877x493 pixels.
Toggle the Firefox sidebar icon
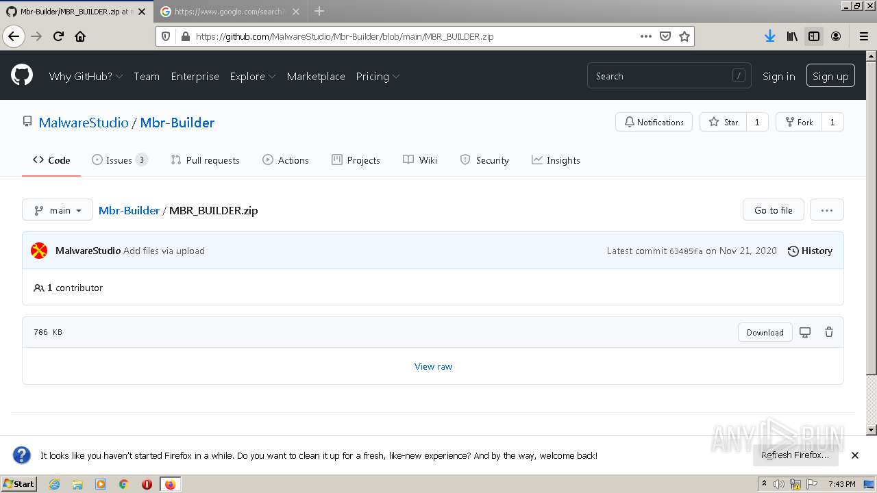[814, 36]
